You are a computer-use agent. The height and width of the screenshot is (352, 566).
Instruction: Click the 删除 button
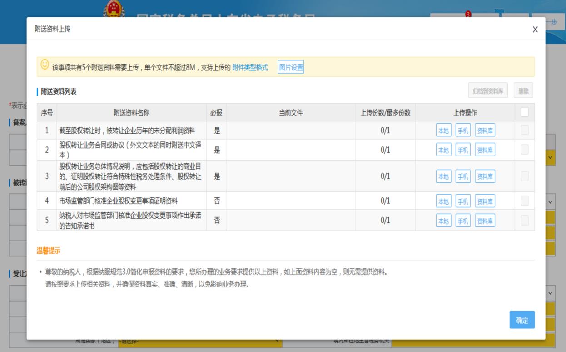point(523,91)
